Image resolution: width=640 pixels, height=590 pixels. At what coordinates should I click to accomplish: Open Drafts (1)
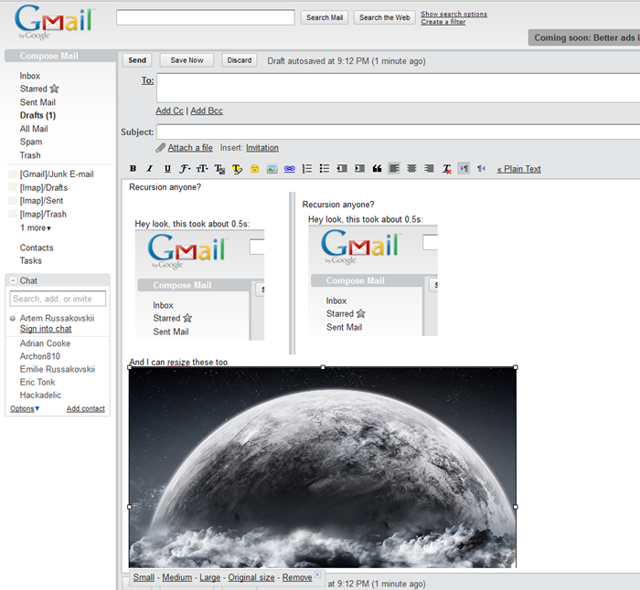(x=37, y=115)
